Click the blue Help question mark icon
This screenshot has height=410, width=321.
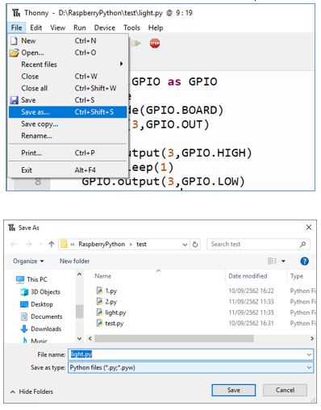[304, 261]
